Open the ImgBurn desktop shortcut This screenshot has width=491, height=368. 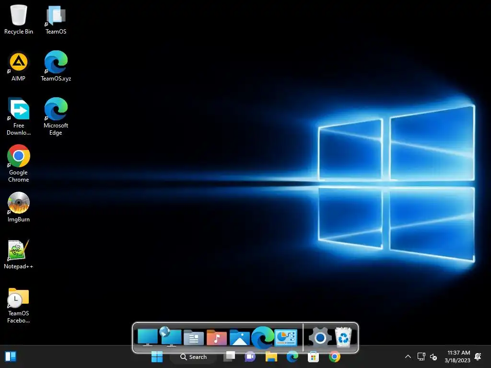tap(19, 207)
